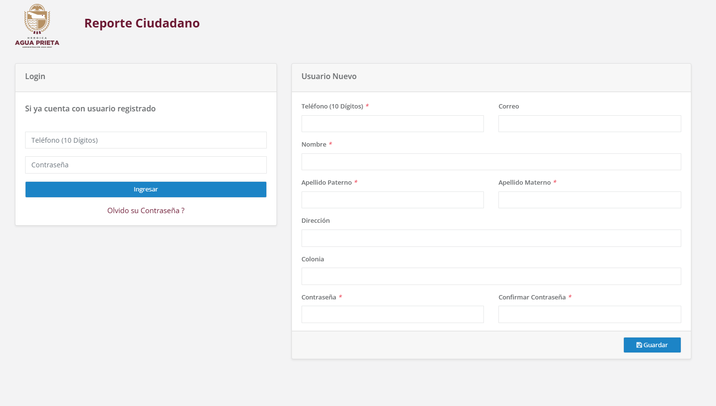Viewport: 716px width, 406px height.
Task: Click the Confirmar Contraseña input field
Action: point(589,314)
